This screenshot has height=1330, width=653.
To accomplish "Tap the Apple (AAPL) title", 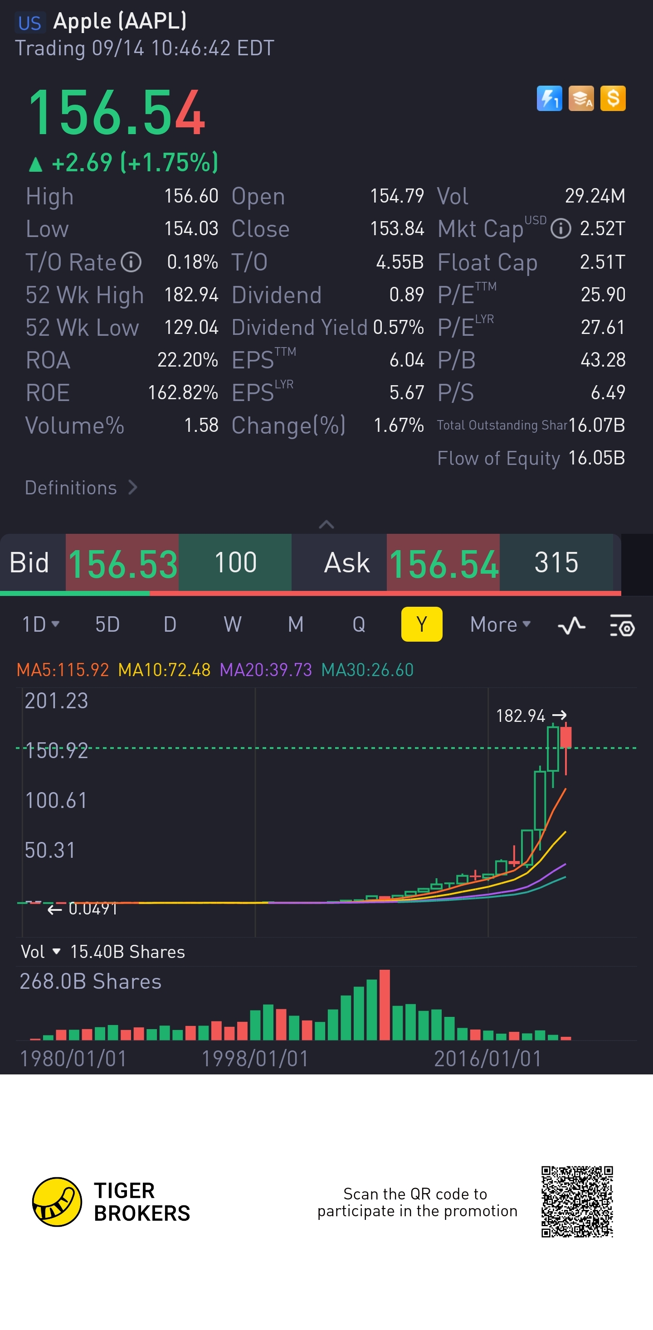I will click(x=120, y=21).
